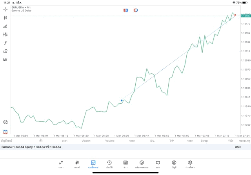Tap the bar chart with T icon
Screen dimensions: 251x175
coord(5,26)
